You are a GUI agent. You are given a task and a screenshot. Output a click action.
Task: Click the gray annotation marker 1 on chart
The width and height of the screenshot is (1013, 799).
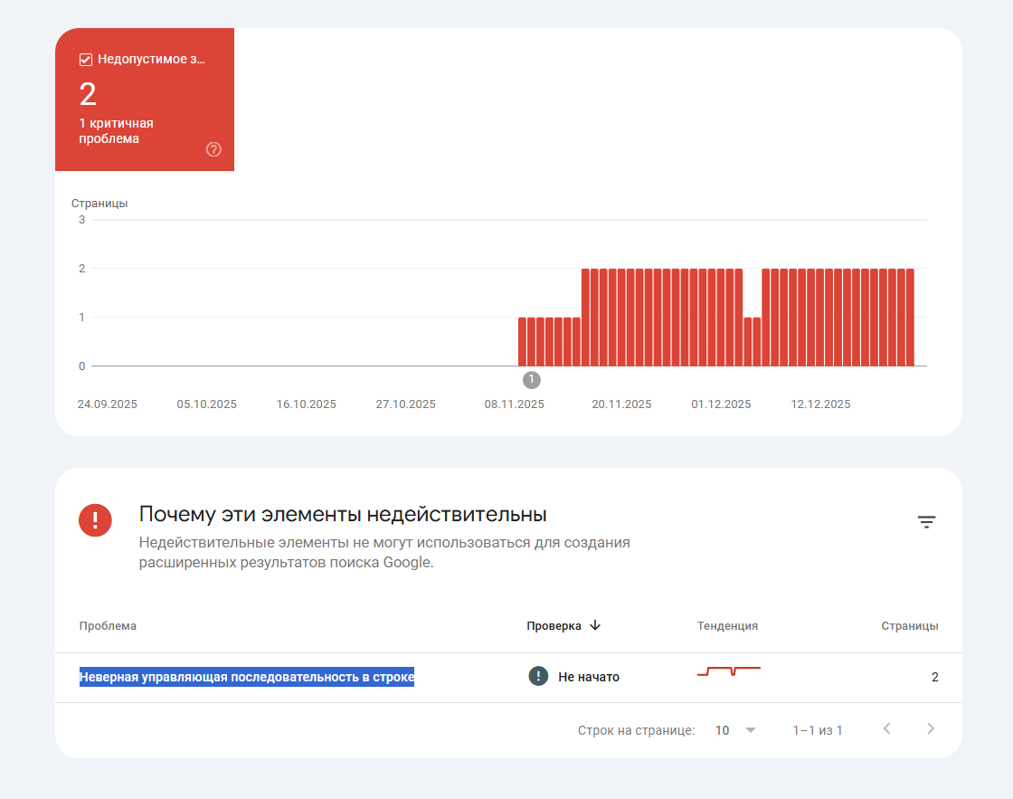531,380
